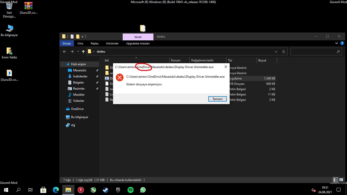Open the recent locations dropdown arrow

click(78, 52)
